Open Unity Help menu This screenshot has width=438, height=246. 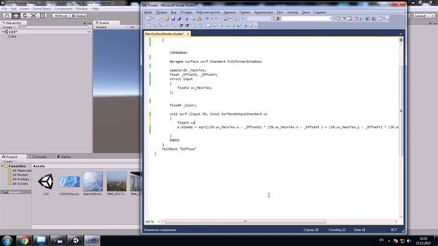click(95, 9)
